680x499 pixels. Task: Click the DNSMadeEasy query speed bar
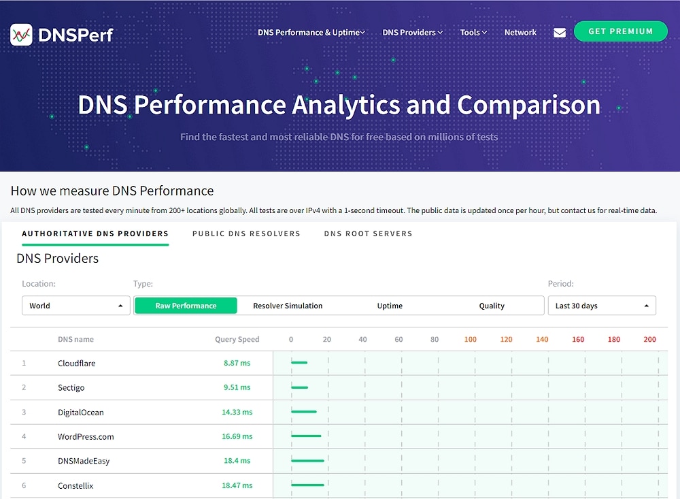307,461
